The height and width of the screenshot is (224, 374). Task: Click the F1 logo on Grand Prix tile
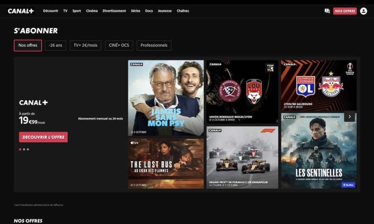268,130
